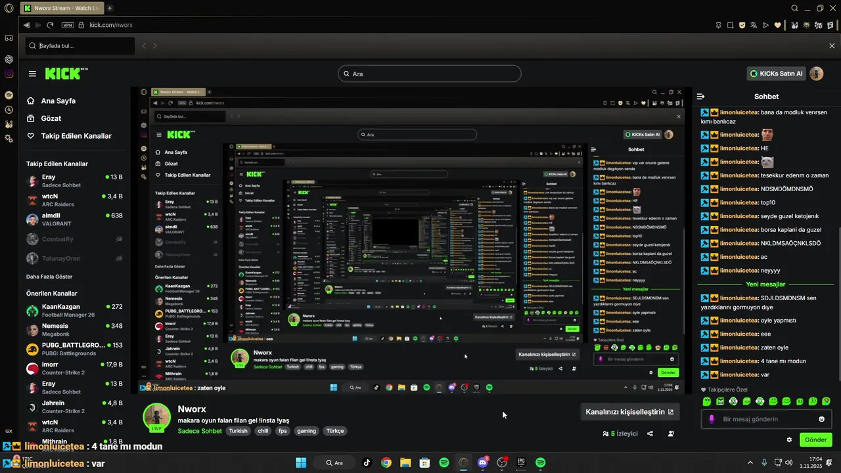841x473 pixels.
Task: Open Gözat in the sidebar
Action: coord(43,118)
